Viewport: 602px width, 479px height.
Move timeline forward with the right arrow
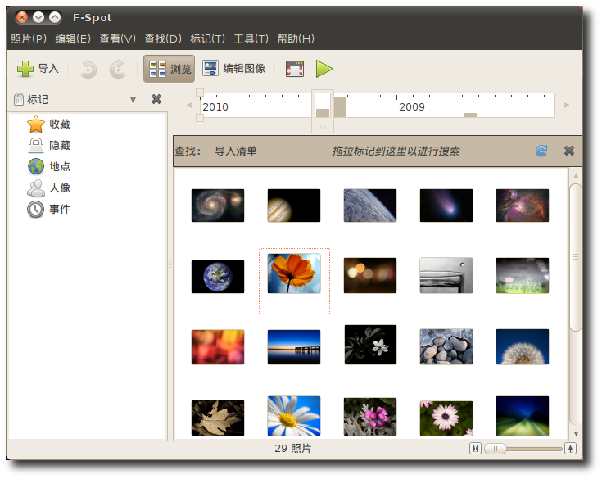[566, 105]
